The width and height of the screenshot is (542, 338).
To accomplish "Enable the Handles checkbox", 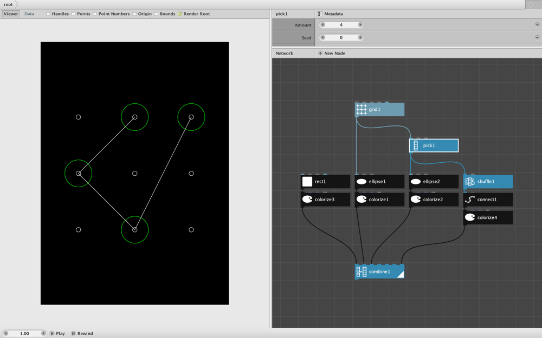I will 48,14.
